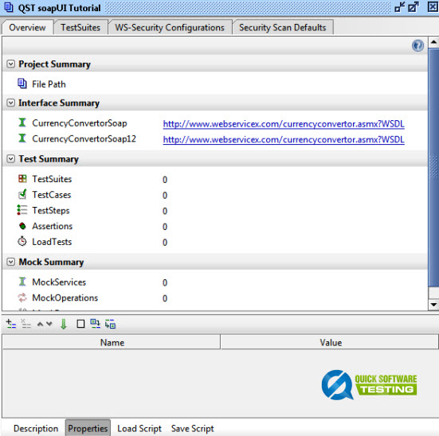Move selected property down using the down arrow
The image size is (439, 436).
coord(49,324)
